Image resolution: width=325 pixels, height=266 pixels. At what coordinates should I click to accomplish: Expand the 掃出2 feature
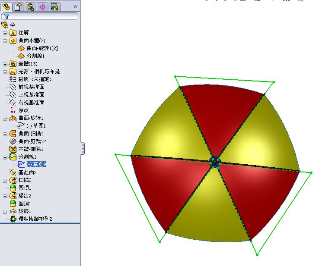coord(5,196)
